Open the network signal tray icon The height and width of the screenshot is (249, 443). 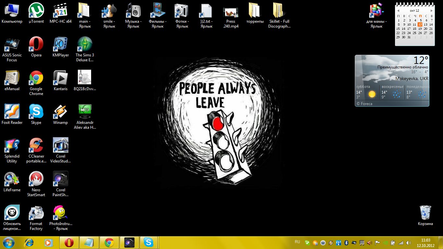point(401,243)
